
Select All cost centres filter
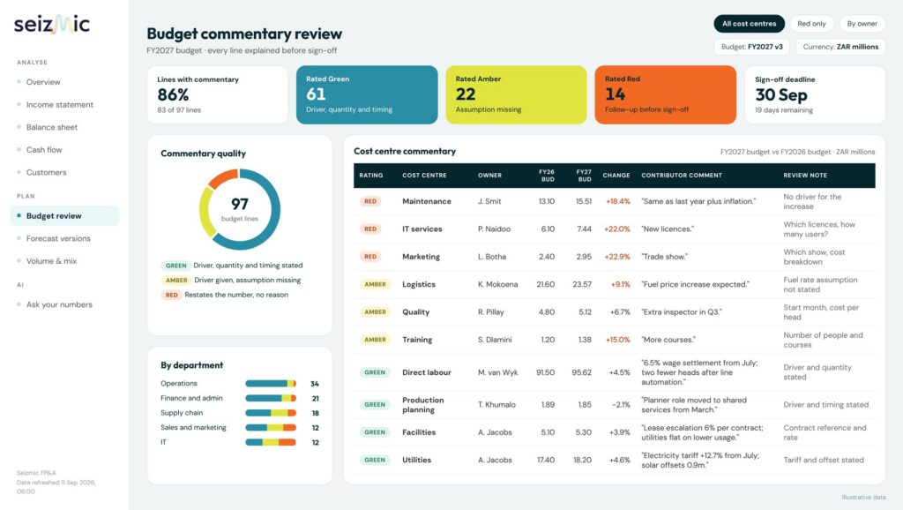pos(750,24)
